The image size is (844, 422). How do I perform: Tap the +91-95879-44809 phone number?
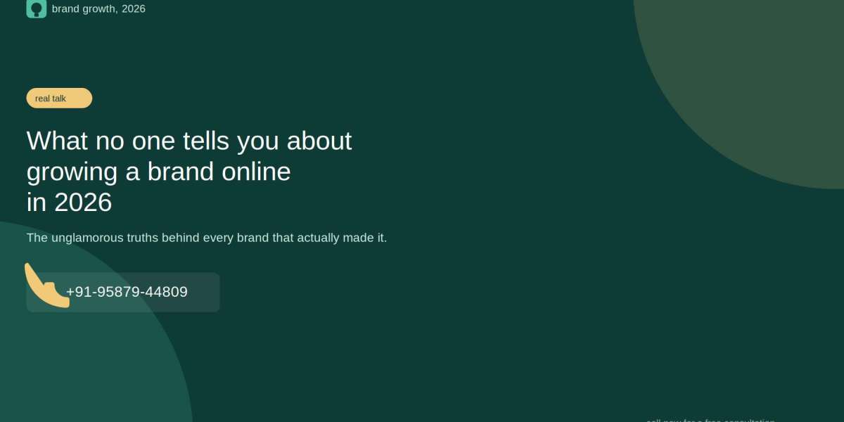click(x=127, y=292)
